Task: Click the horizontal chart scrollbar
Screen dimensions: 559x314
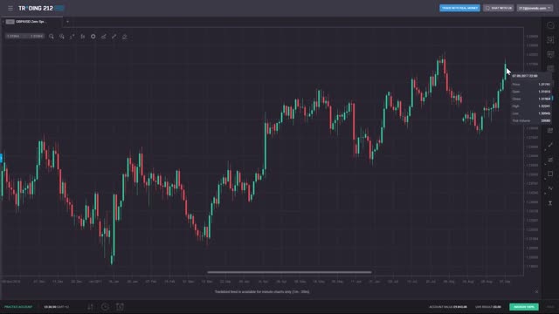Action: 289,272
